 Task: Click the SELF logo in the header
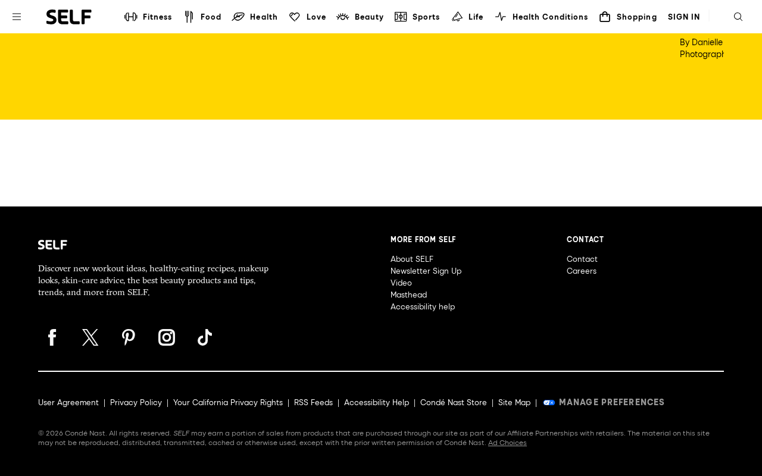point(69,17)
